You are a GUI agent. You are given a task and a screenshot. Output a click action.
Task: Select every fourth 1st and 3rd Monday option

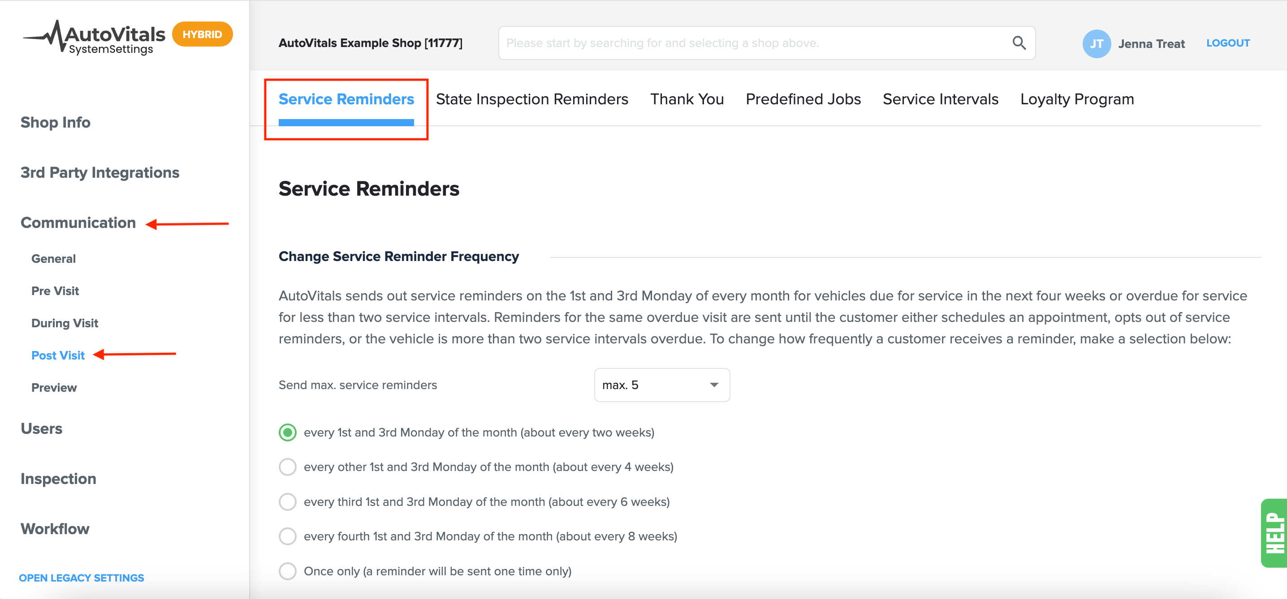287,536
